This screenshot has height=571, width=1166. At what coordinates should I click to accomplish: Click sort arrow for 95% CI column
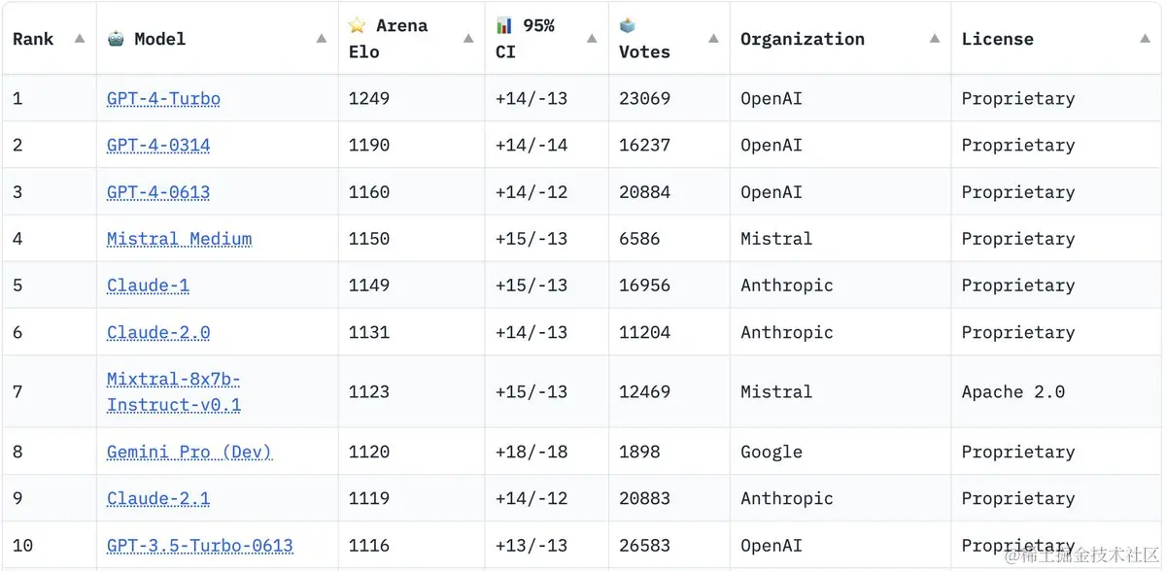point(592,39)
